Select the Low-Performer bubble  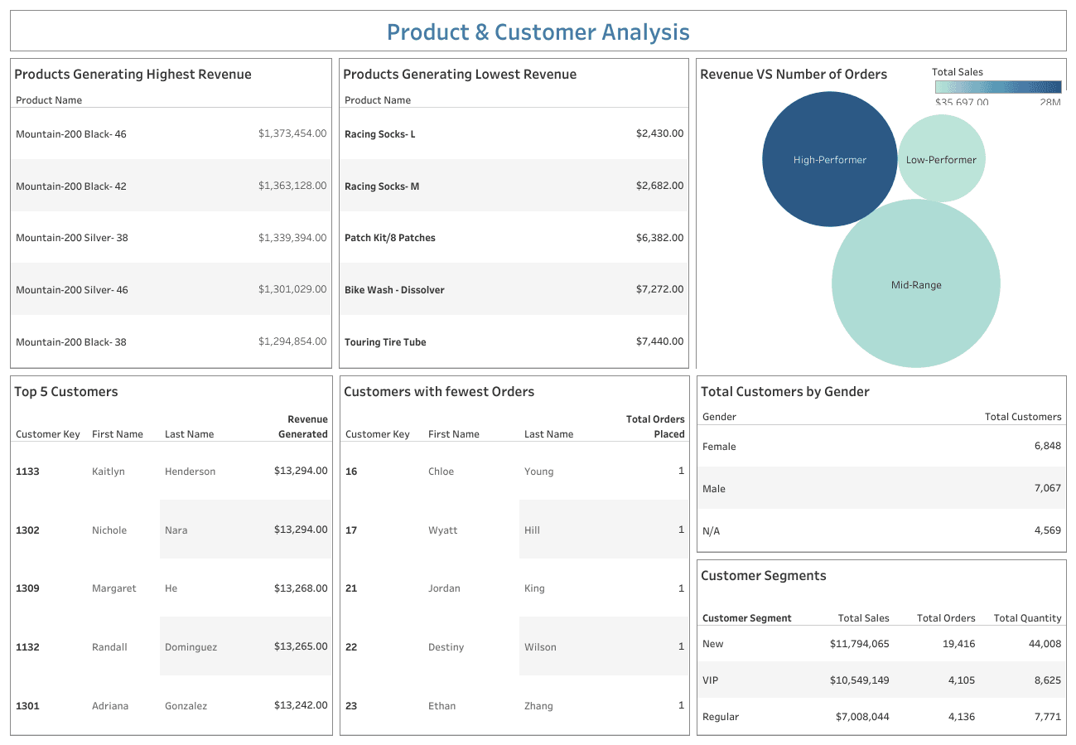(x=941, y=159)
